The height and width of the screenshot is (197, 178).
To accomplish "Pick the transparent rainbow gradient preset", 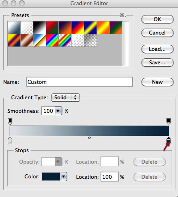I will (65, 41).
